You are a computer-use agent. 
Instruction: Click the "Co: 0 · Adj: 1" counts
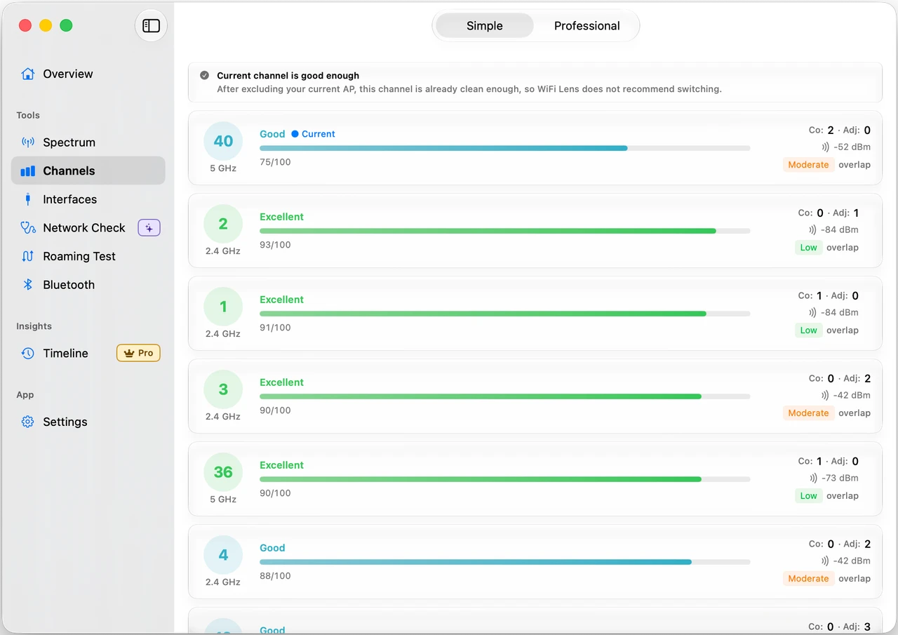829,213
